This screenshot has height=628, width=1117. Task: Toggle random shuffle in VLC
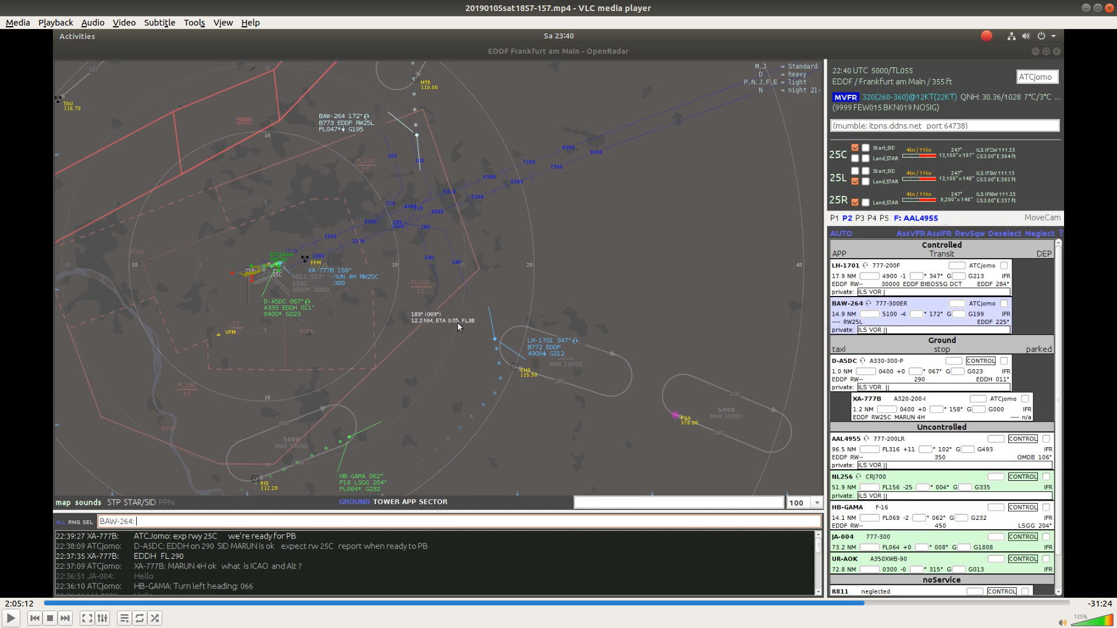[x=155, y=618]
